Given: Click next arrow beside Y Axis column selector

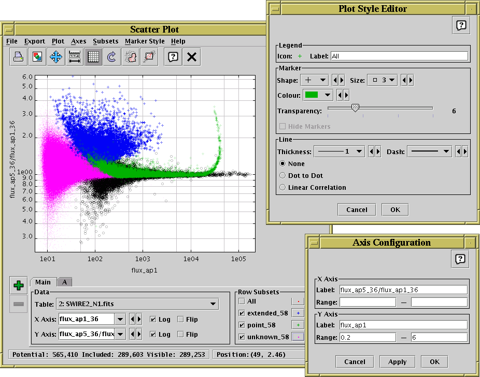Looking at the screenshot, I should click(139, 334).
